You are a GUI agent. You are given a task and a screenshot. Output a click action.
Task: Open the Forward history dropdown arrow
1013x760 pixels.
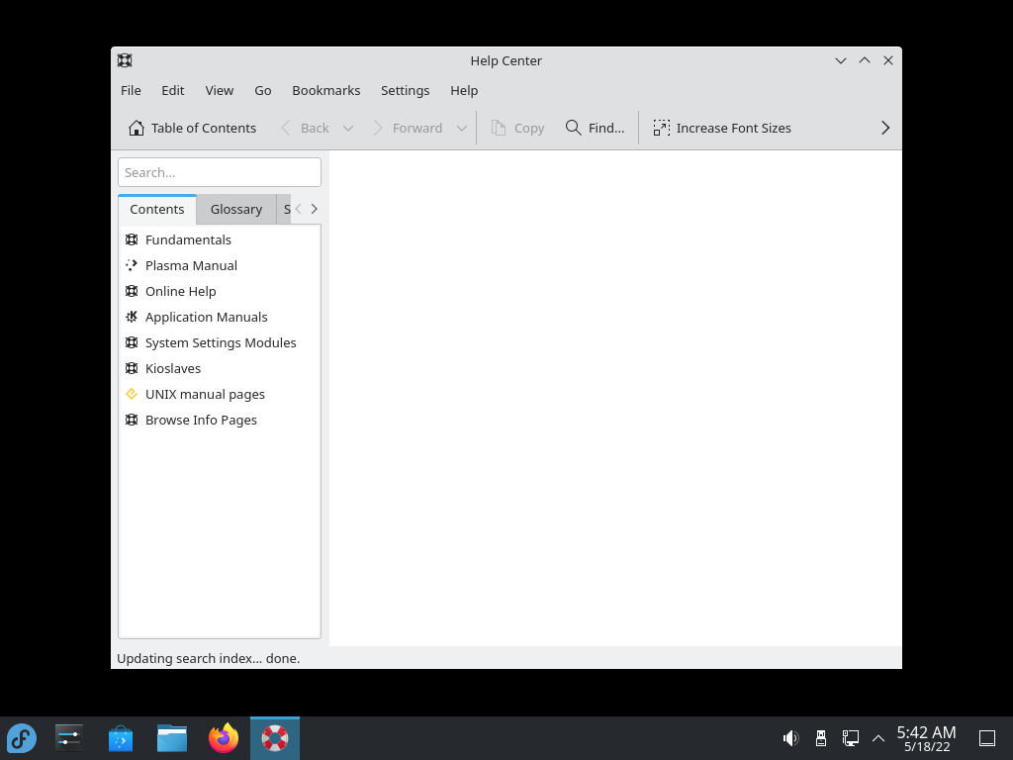click(462, 128)
